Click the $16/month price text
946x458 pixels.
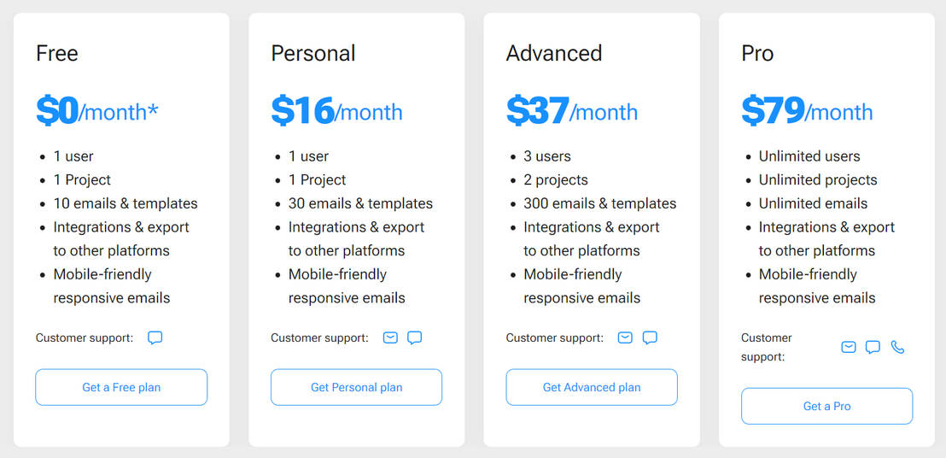336,111
